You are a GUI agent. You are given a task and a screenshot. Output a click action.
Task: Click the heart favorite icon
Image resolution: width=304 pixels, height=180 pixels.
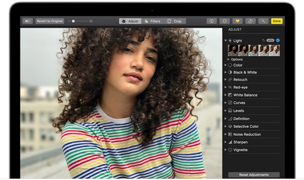tap(238, 21)
